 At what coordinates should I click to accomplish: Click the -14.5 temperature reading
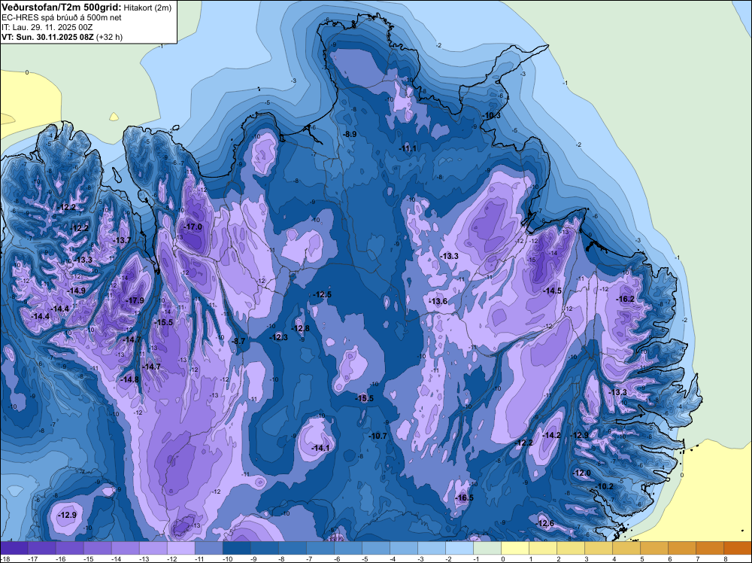pyautogui.click(x=553, y=291)
